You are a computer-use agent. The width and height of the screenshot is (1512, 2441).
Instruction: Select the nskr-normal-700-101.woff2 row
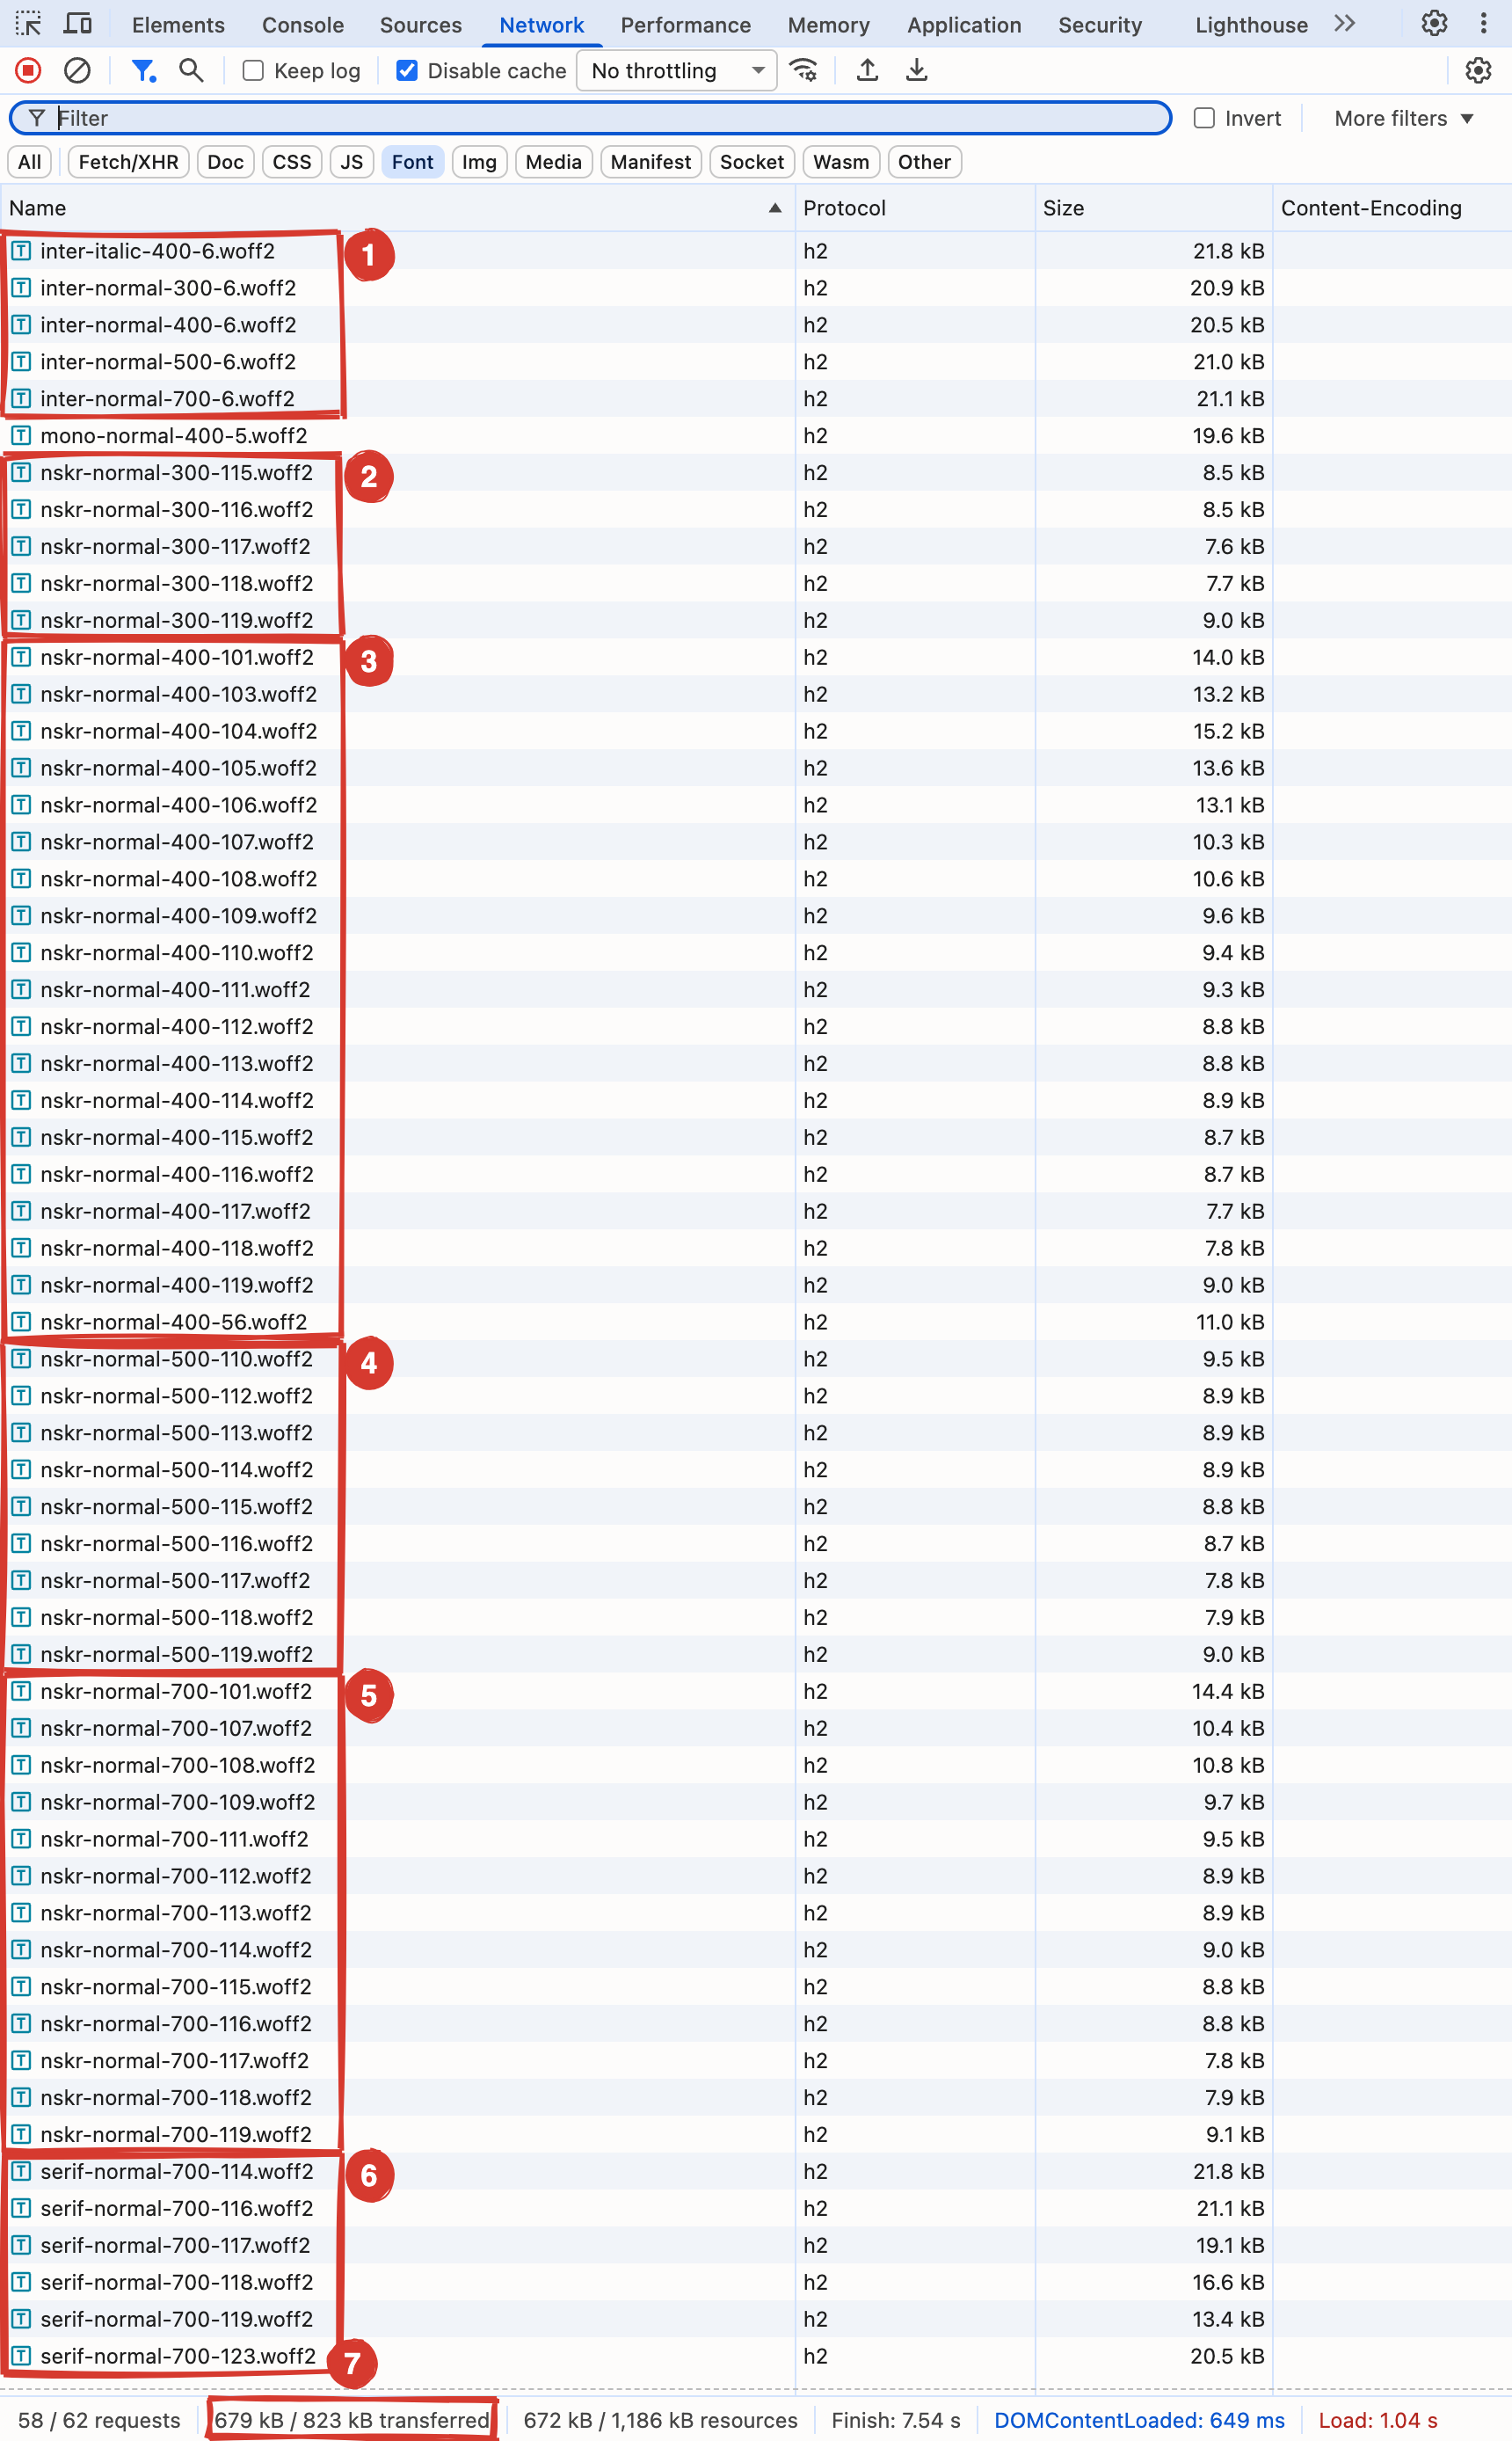(756, 1691)
